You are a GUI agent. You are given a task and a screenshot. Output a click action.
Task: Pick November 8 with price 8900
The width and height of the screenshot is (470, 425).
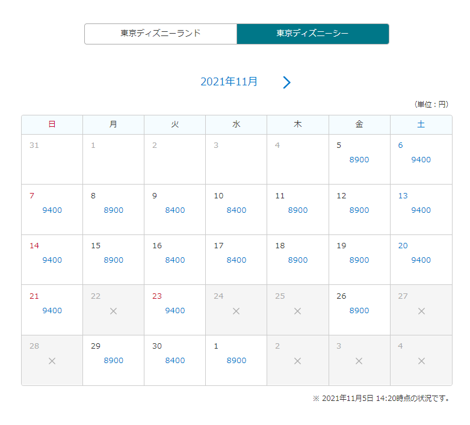114,210
